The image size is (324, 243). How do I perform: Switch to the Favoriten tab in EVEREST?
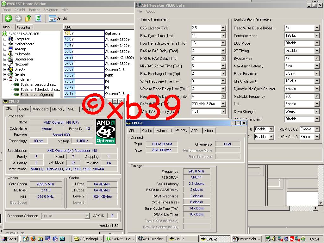[24, 28]
